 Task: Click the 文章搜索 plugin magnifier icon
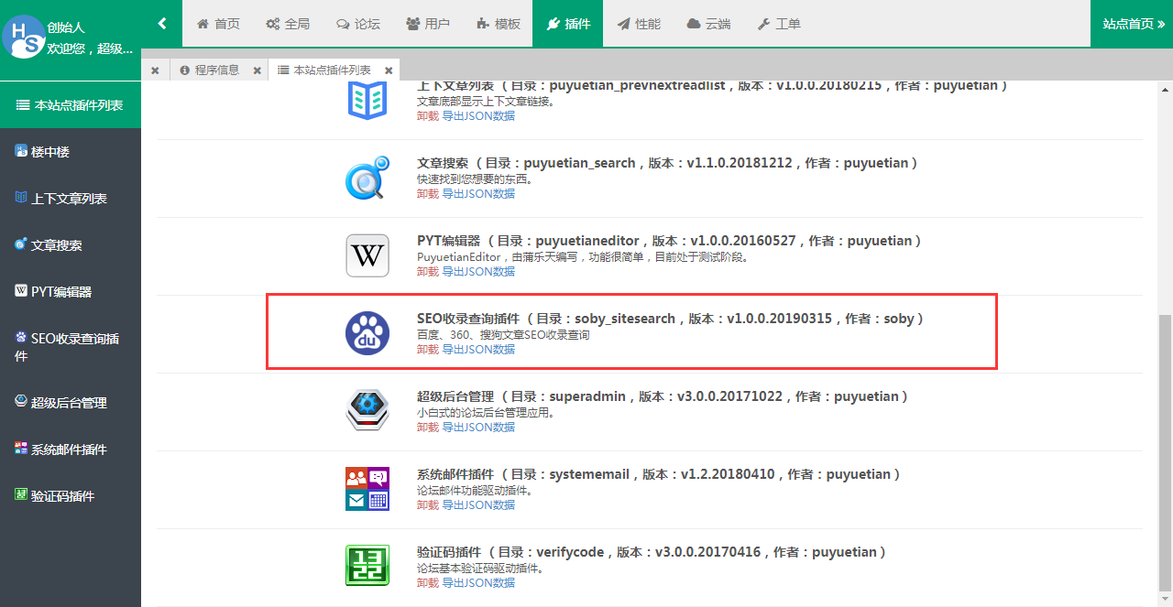pos(367,179)
